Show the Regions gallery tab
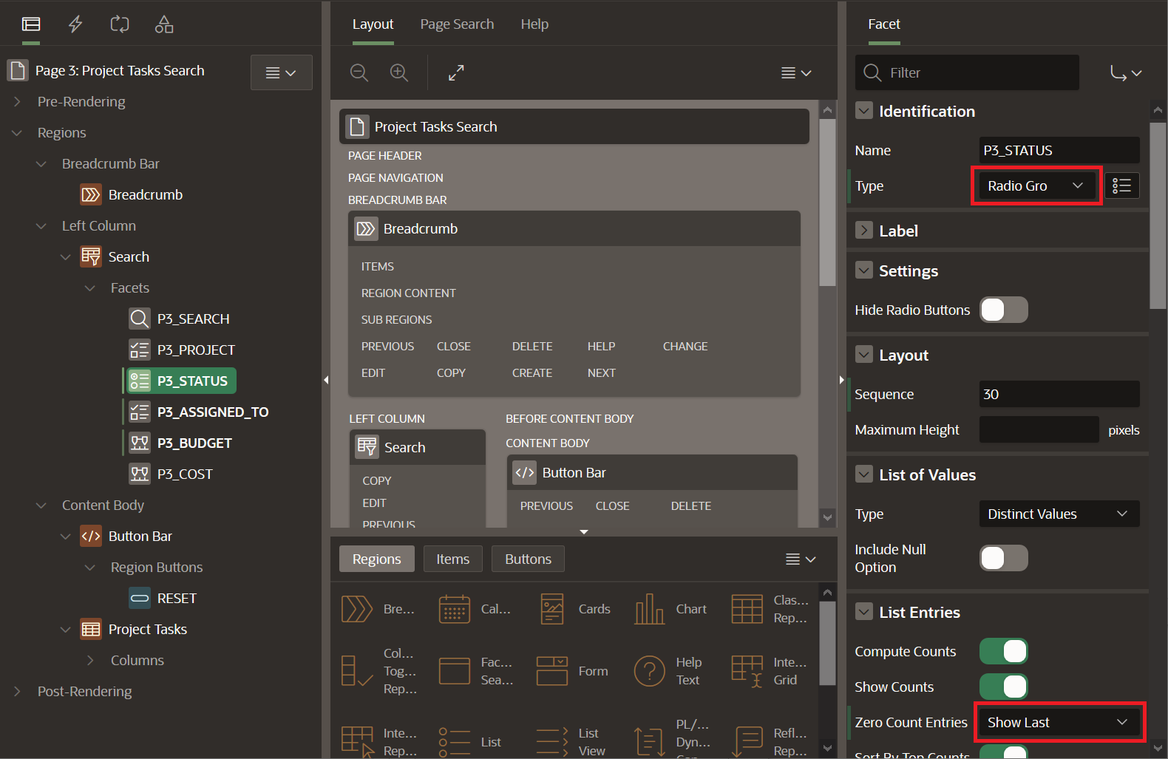The width and height of the screenshot is (1168, 759). tap(377, 559)
